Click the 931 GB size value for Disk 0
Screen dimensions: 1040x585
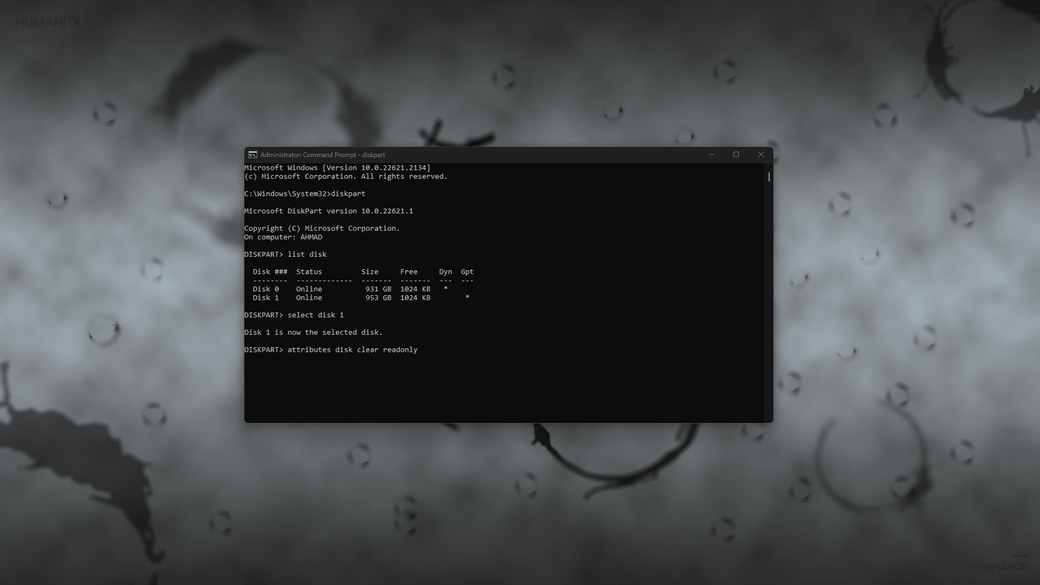tap(377, 289)
